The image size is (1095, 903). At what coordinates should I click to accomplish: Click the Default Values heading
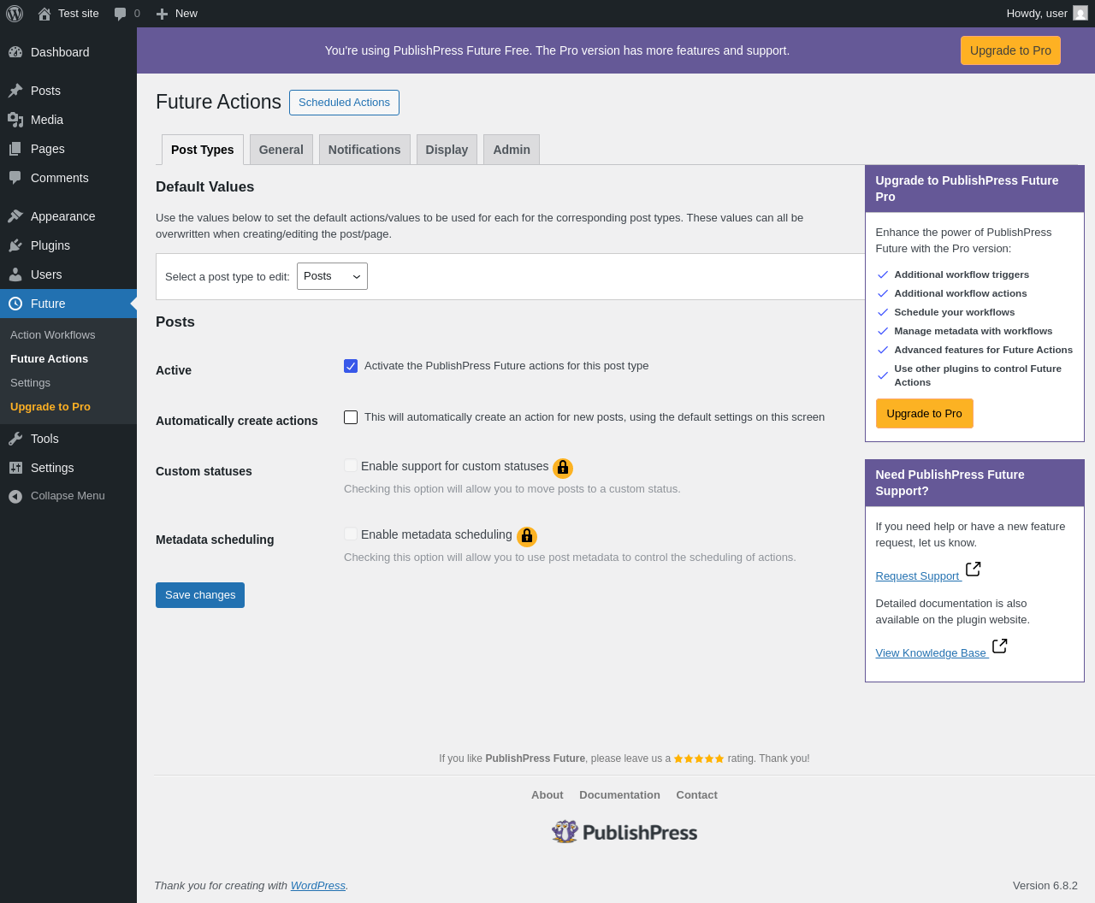pos(205,187)
